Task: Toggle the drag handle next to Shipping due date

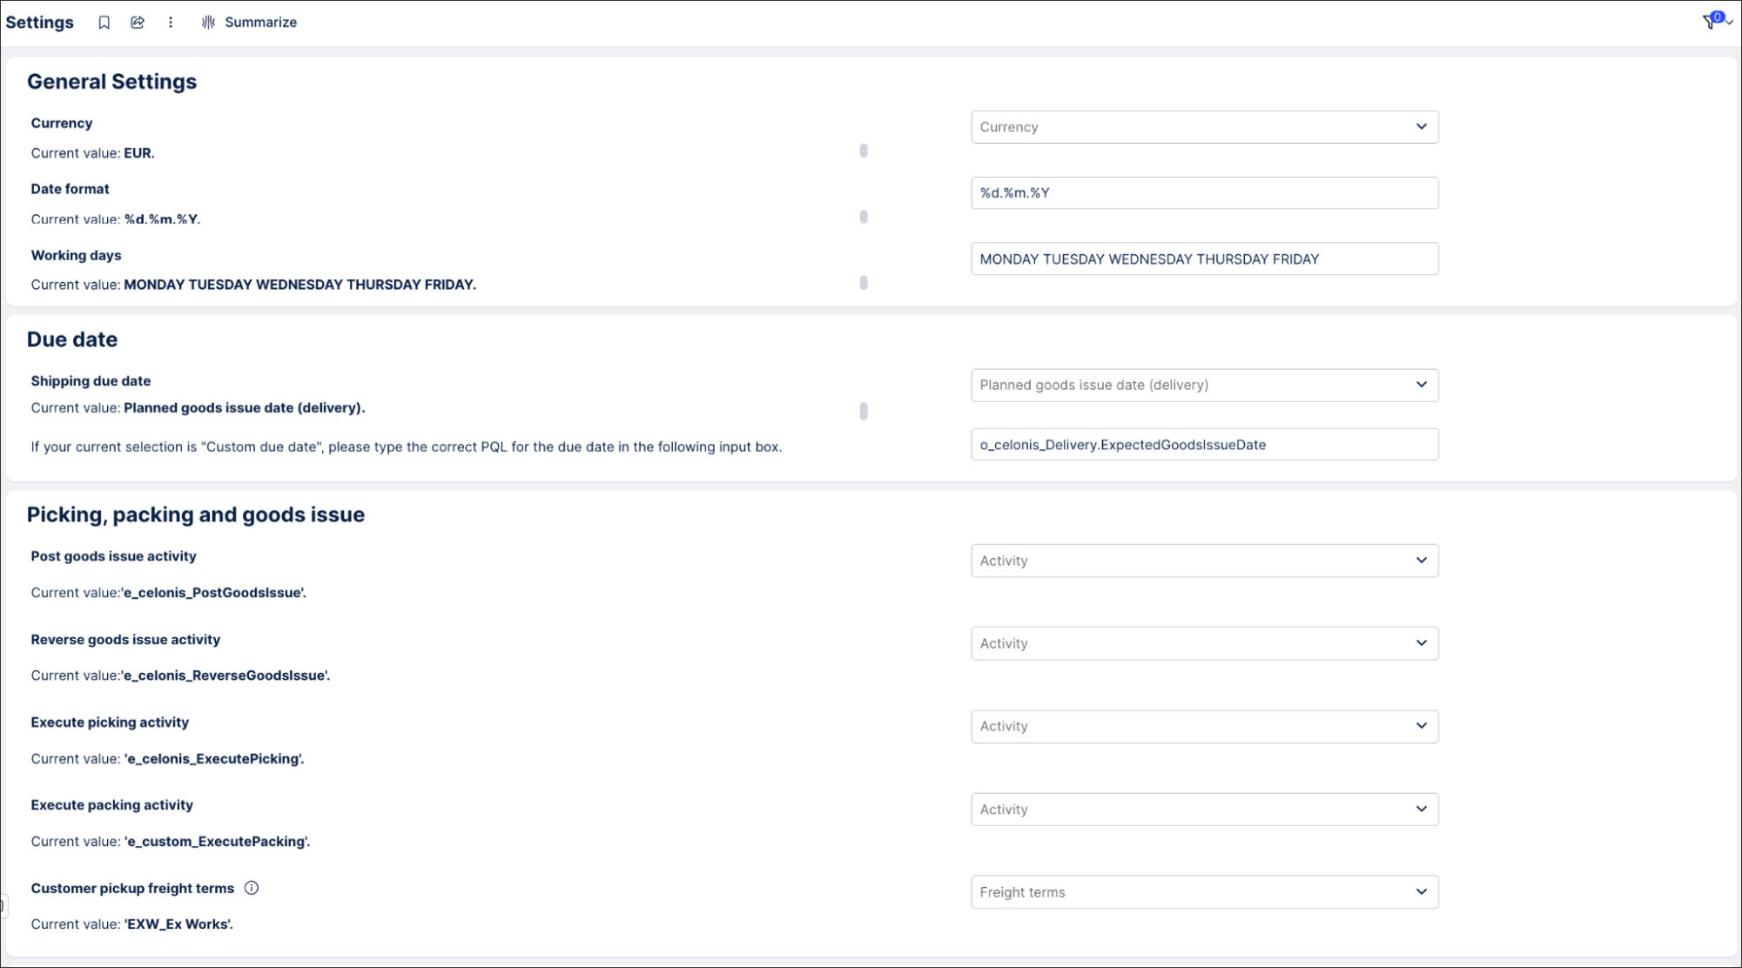Action: (864, 410)
